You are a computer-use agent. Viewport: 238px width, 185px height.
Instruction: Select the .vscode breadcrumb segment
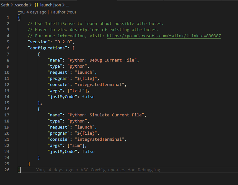pyautogui.click(x=21, y=5)
